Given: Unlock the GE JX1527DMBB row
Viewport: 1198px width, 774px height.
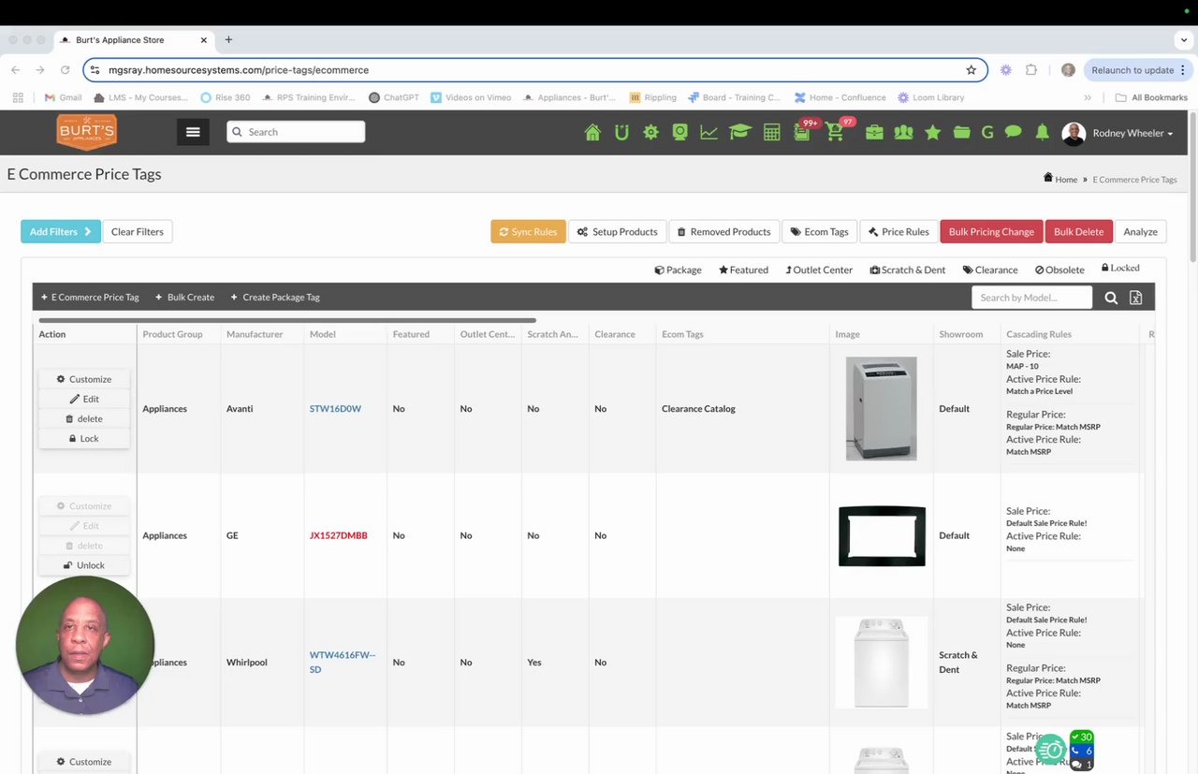Looking at the screenshot, I should (x=84, y=565).
